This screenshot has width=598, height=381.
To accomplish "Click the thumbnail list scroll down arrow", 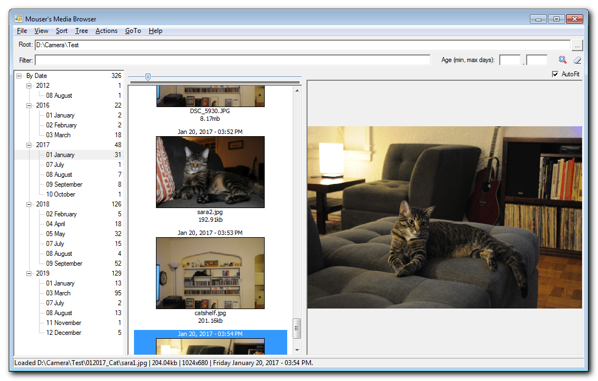I will point(297,350).
